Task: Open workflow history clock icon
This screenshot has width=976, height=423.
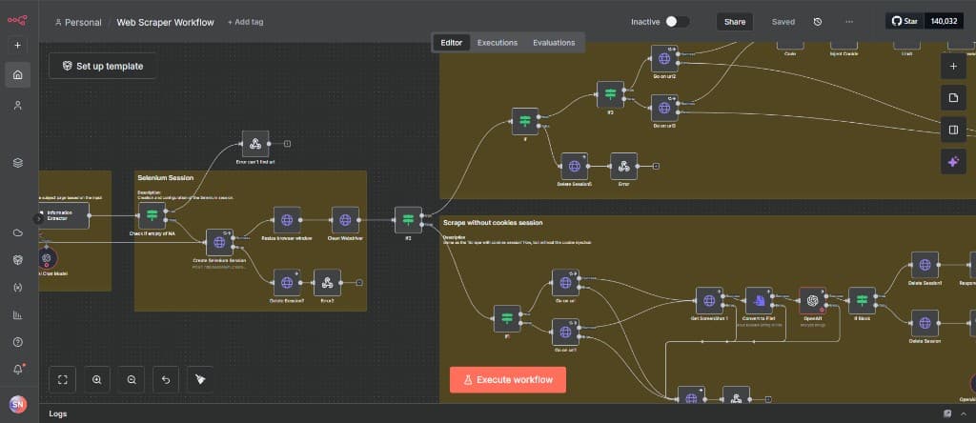Action: point(817,22)
